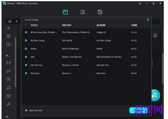Viewport: 168px width, 119px height.
Task: Click the TIME column header
Action: pos(134,25)
